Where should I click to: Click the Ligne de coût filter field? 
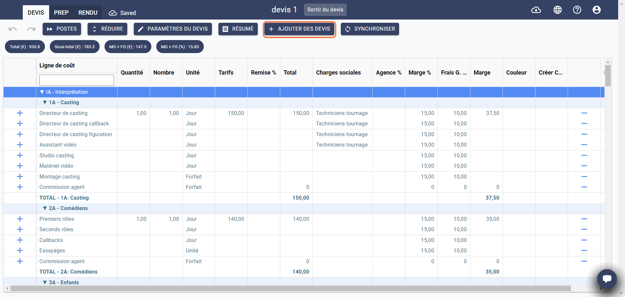[x=76, y=80]
